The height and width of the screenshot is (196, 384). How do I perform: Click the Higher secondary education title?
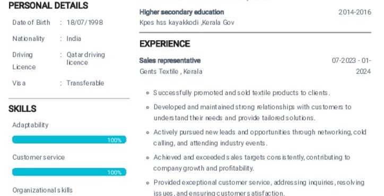point(182,12)
